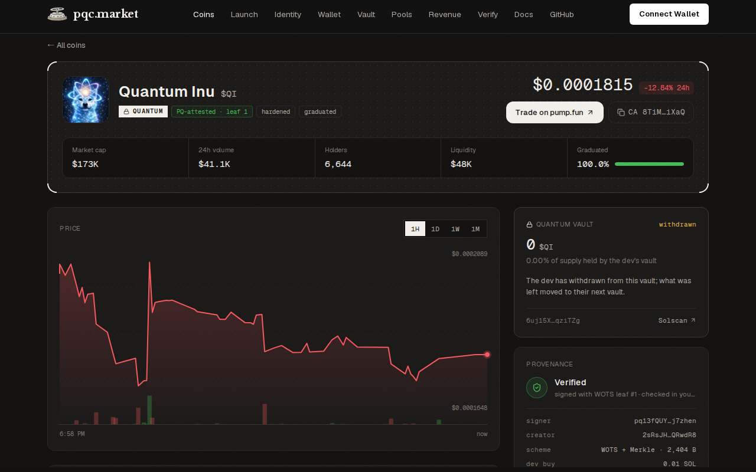Click signer value pq13fQUY…j7zhen
756x472 pixels.
665,421
